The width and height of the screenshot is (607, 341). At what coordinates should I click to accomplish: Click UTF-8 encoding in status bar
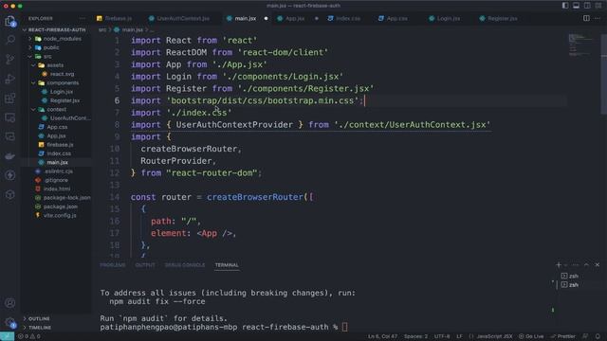[442, 336]
